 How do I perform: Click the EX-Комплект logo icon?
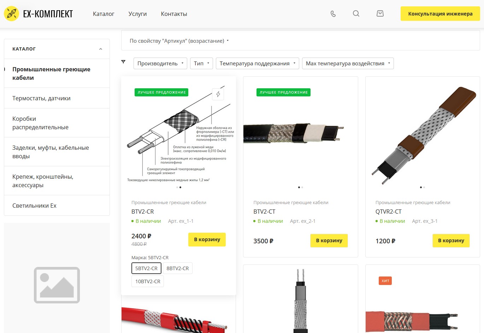11,14
